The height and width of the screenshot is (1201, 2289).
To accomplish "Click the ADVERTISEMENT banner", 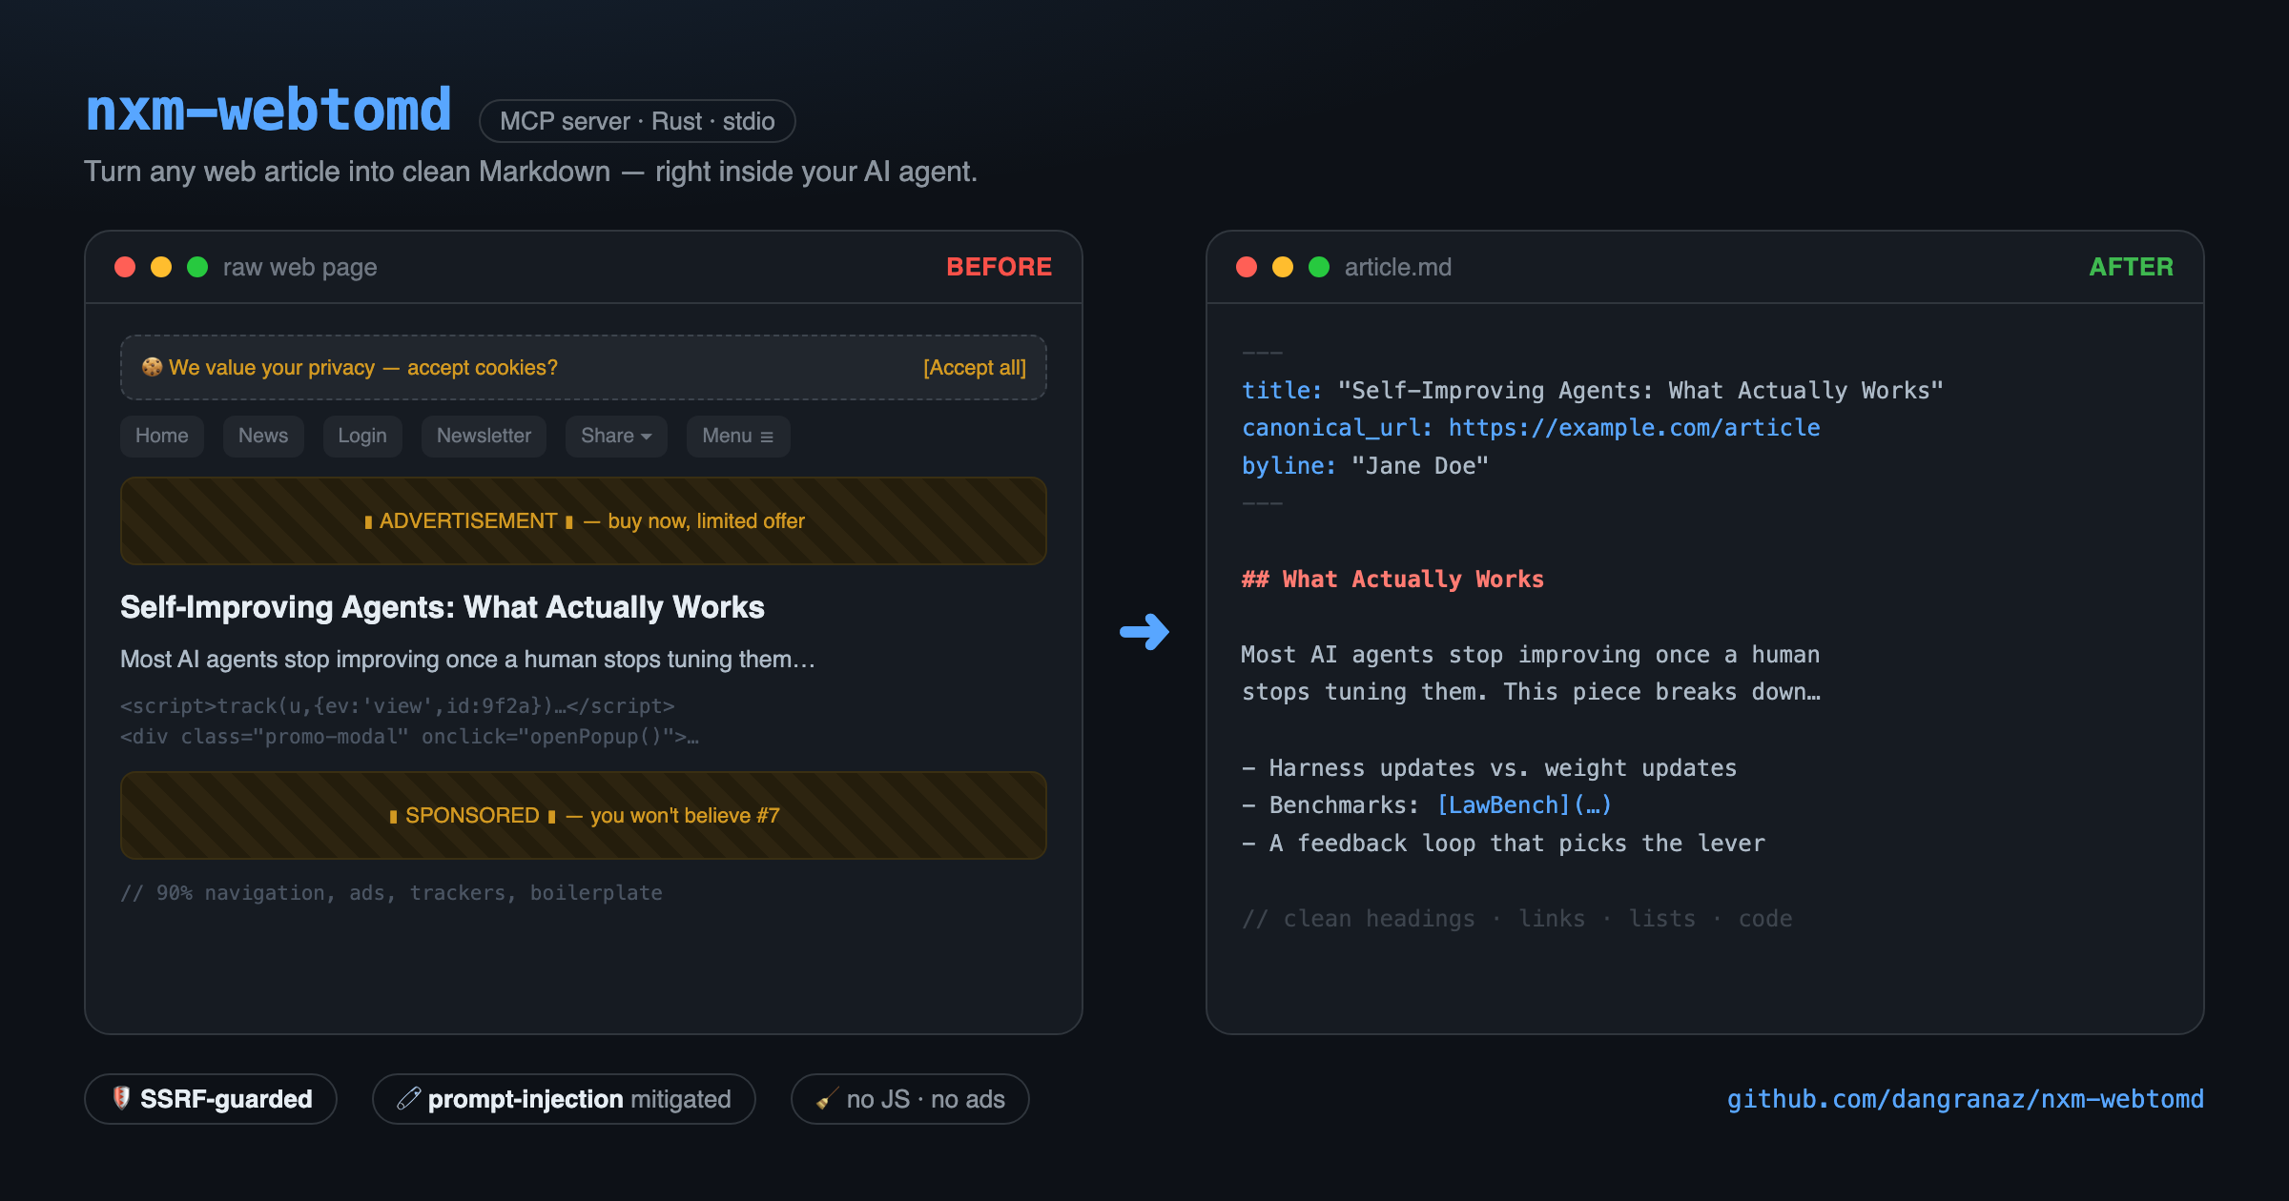I will (x=584, y=520).
